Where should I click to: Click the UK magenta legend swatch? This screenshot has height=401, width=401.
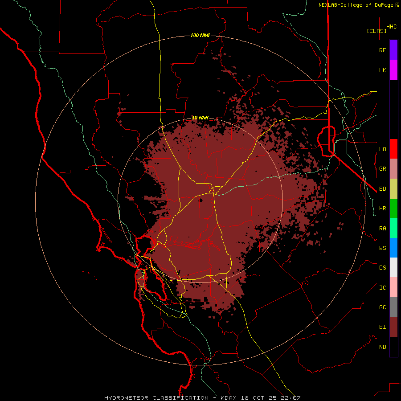click(x=393, y=70)
